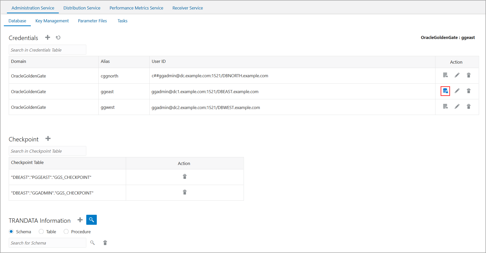Click the Search for Schema field
The width and height of the screenshot is (486, 253).
[47, 243]
